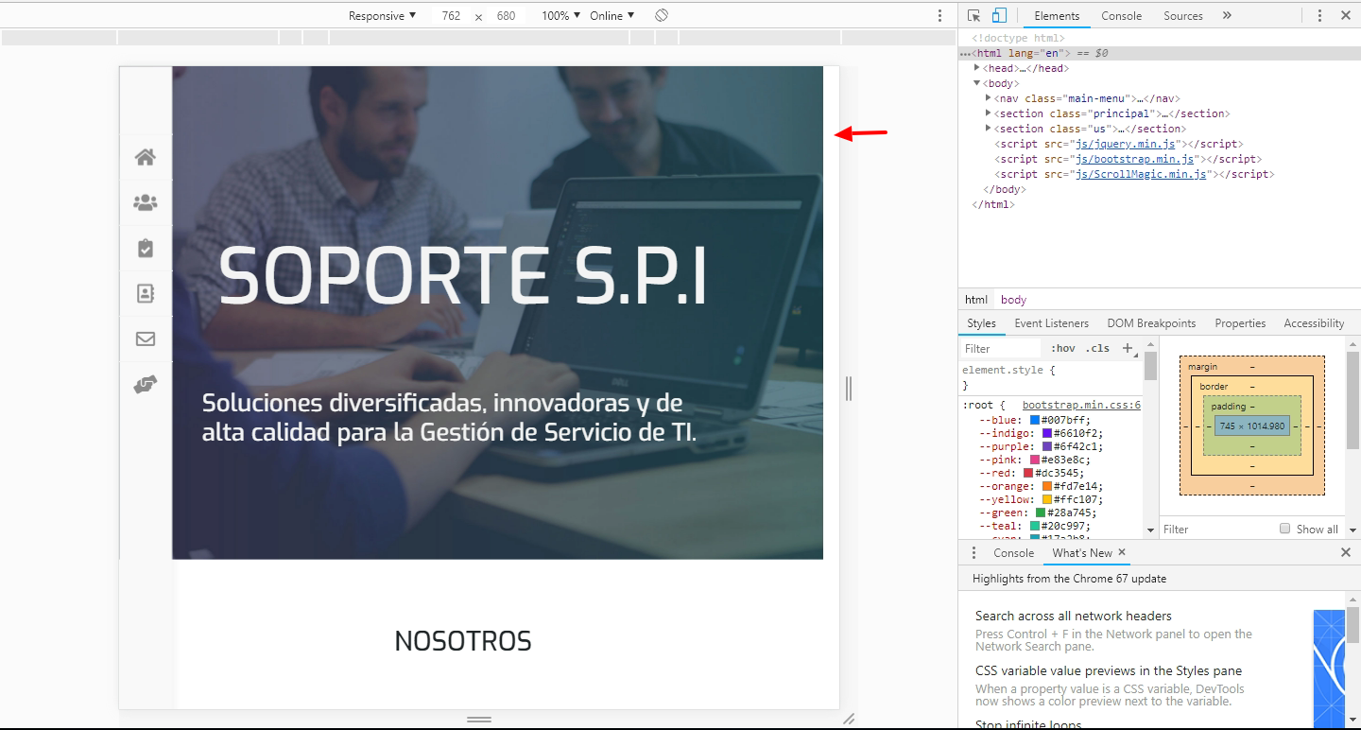Open the drawer three-dot menu beside Console
Image resolution: width=1361 pixels, height=730 pixels.
(974, 552)
